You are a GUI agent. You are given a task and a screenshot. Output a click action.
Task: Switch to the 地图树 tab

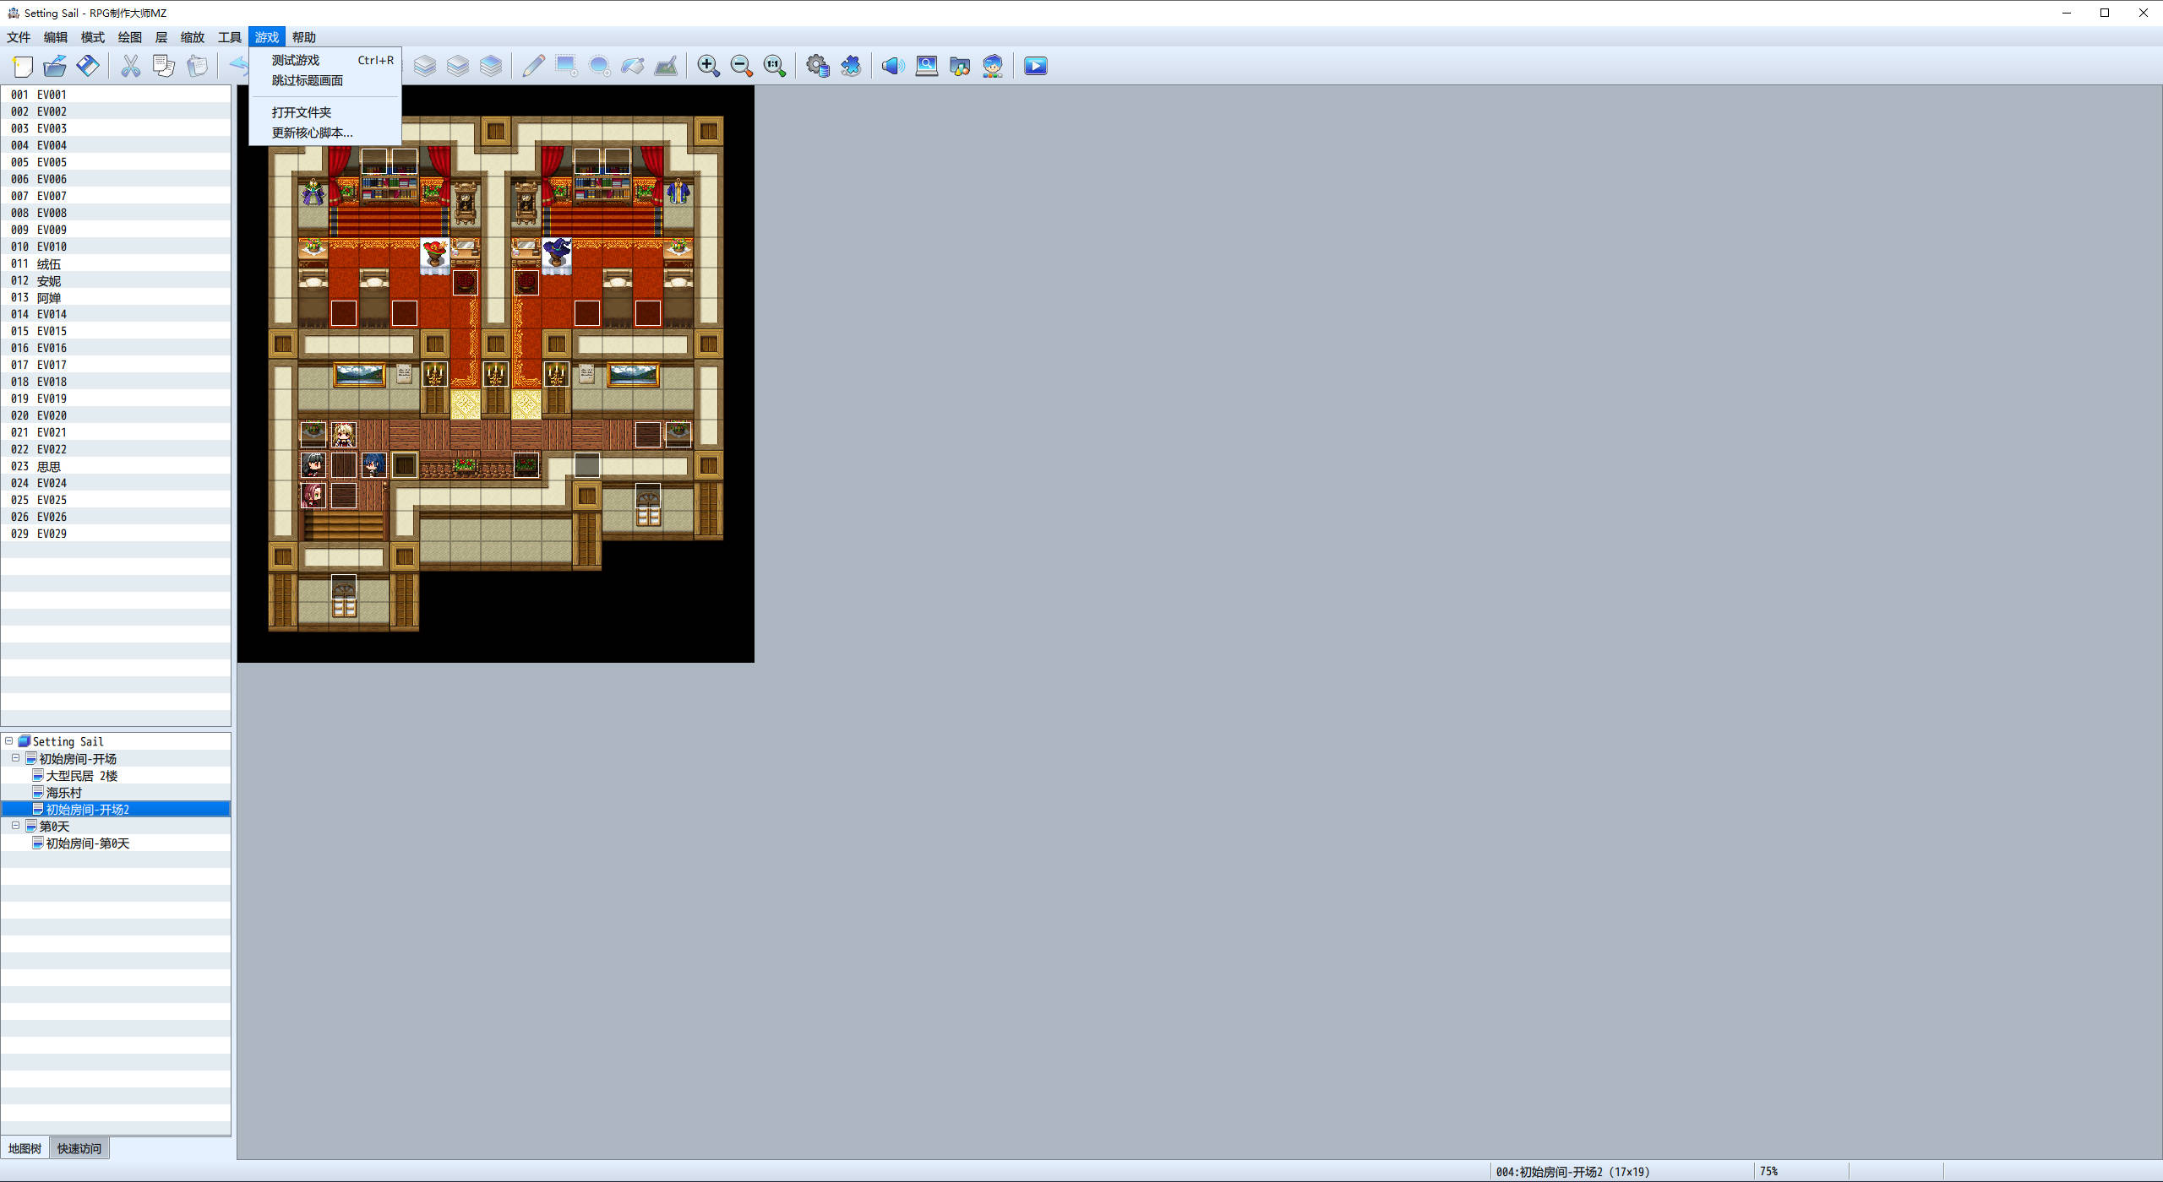[x=25, y=1148]
